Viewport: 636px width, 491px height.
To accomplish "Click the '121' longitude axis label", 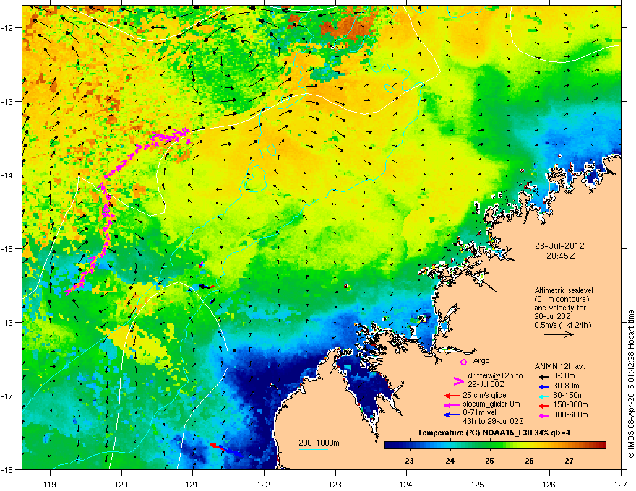I will point(193,484).
